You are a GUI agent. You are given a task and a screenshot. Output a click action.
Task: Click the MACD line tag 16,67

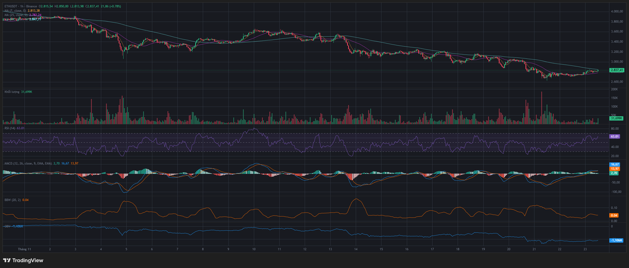point(614,164)
